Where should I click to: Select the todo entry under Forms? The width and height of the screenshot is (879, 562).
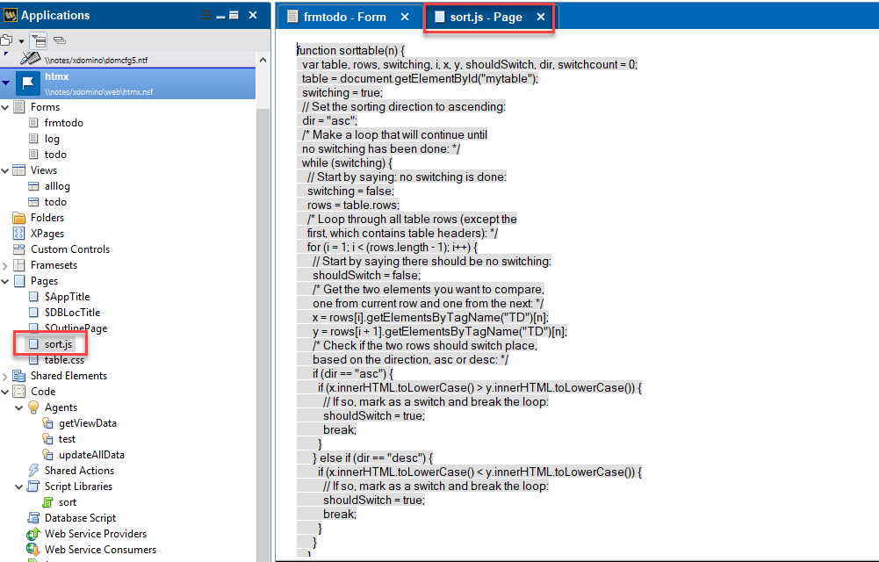tap(55, 154)
